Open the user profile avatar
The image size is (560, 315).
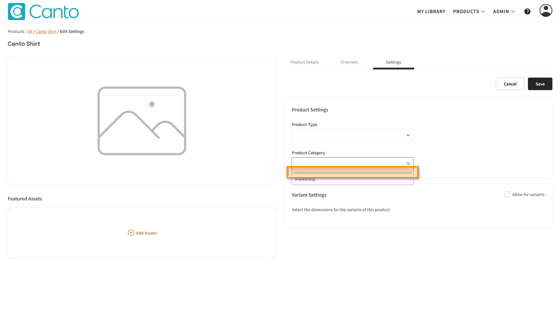tap(546, 10)
